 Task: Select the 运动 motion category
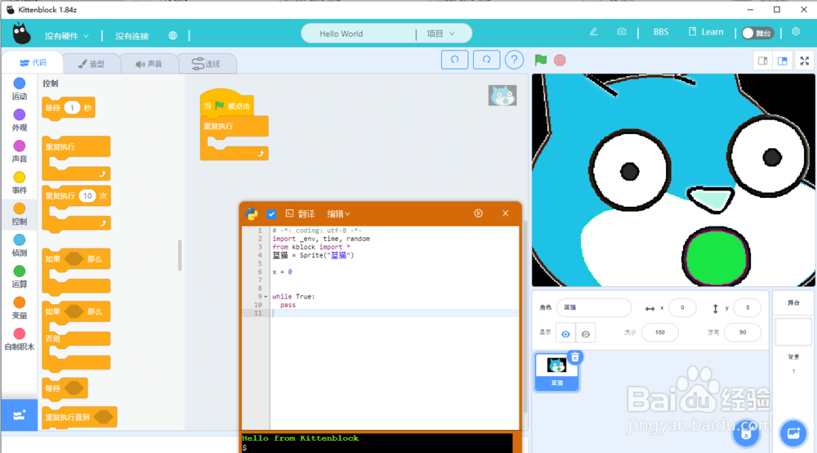click(x=20, y=88)
